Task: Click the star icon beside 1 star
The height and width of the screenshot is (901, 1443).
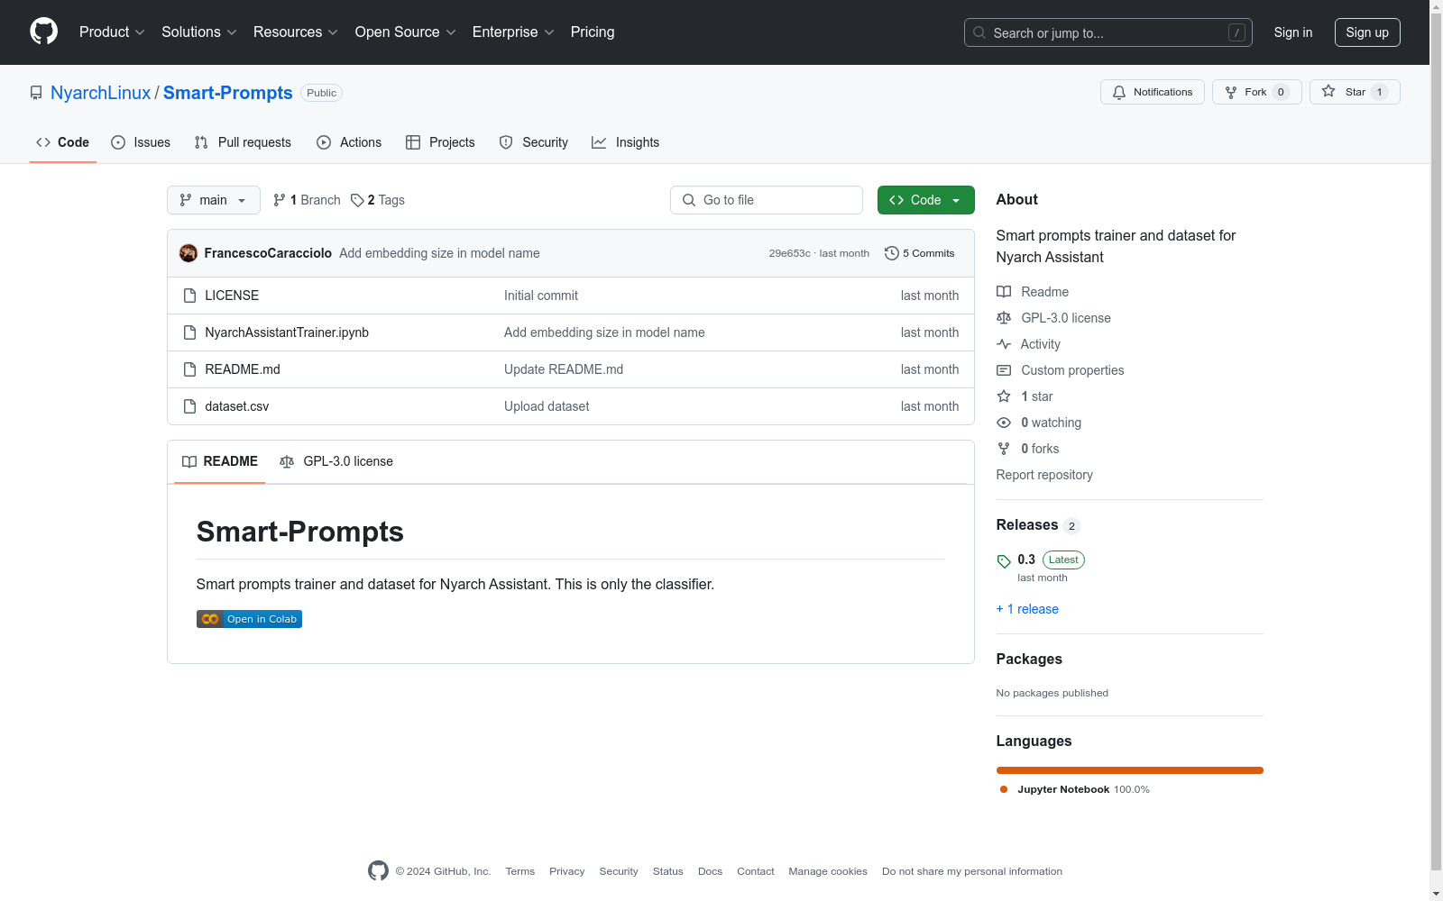Action: pyautogui.click(x=1004, y=396)
